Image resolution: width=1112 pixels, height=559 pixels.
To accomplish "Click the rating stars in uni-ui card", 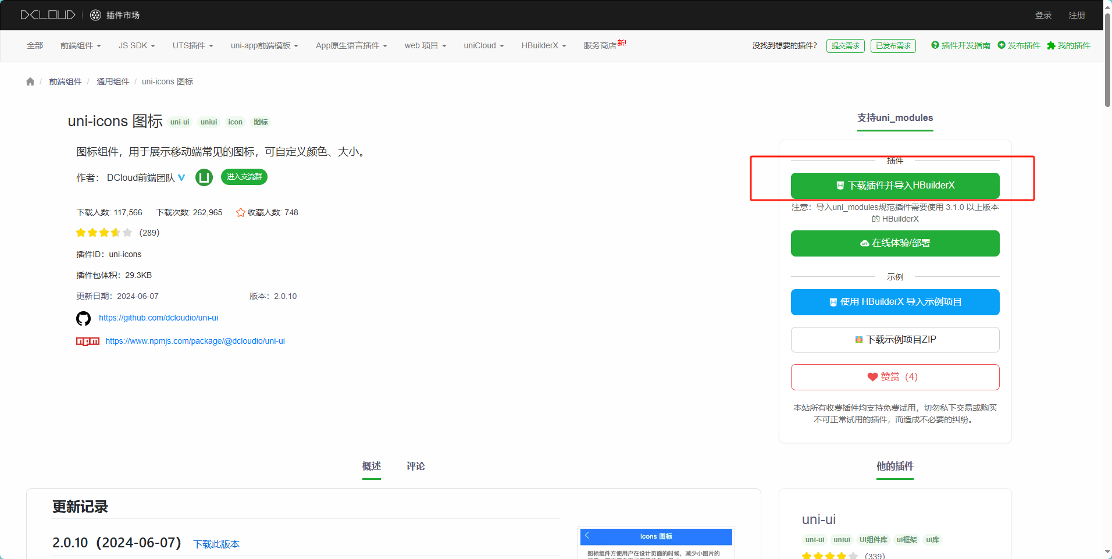I will point(830,556).
